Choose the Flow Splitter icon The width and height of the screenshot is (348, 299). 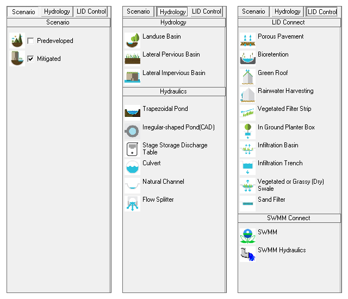coord(132,203)
